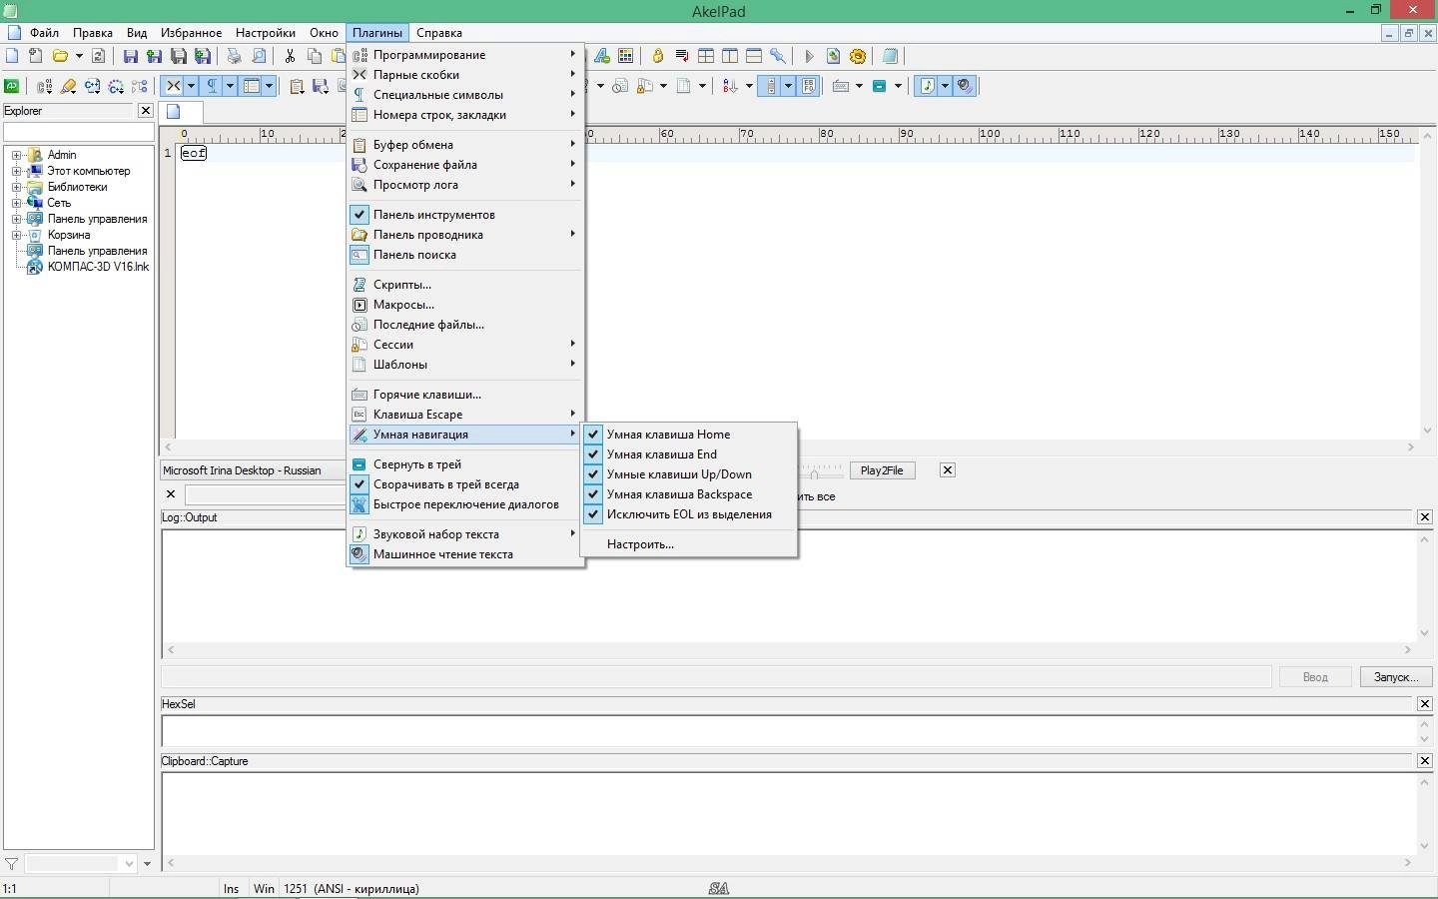The height and width of the screenshot is (899, 1438).
Task: Open Горячие клавиши... menu entry
Action: click(x=465, y=395)
